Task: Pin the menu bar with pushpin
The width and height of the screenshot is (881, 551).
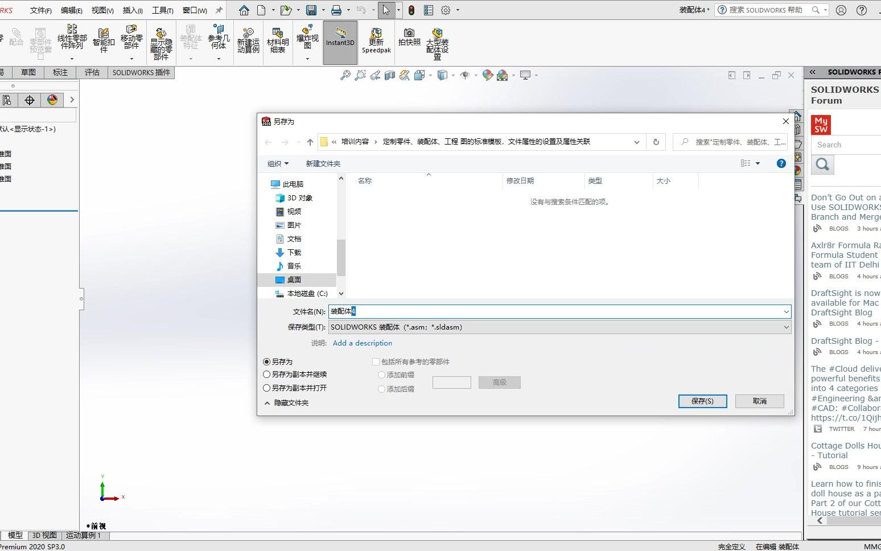Action: point(219,10)
